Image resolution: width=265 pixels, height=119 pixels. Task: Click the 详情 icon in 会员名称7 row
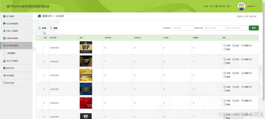click(225, 59)
